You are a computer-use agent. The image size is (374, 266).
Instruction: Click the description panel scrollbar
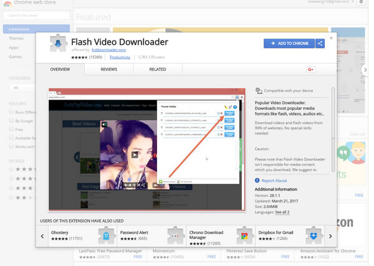(x=333, y=130)
